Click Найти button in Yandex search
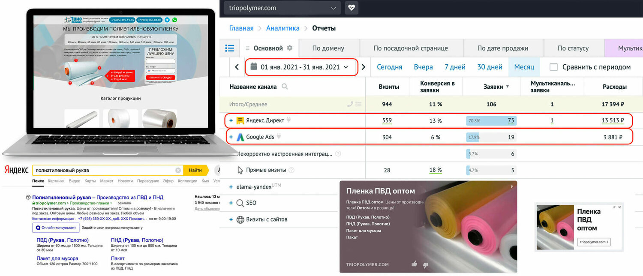This screenshot has width=643, height=276. (195, 170)
